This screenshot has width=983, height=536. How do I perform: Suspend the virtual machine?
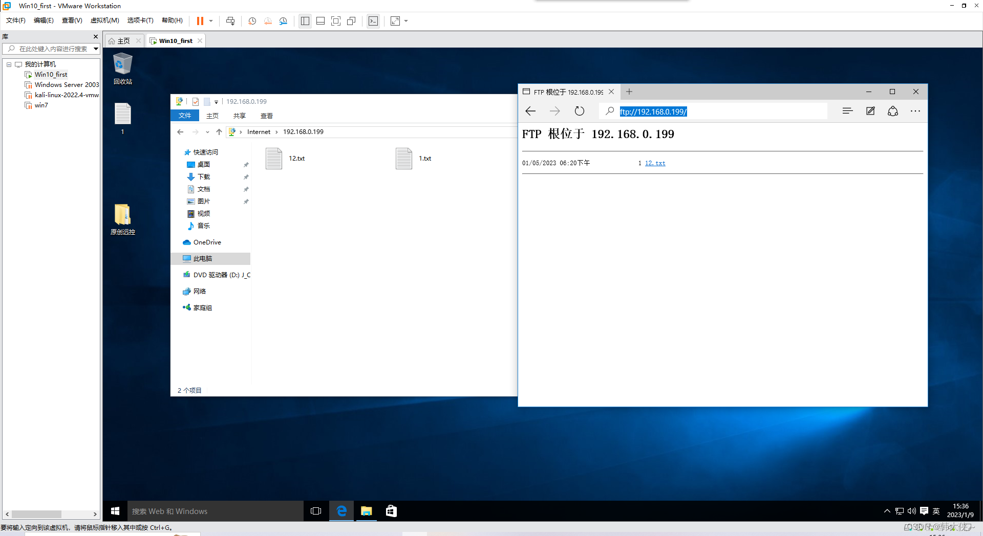[201, 21]
